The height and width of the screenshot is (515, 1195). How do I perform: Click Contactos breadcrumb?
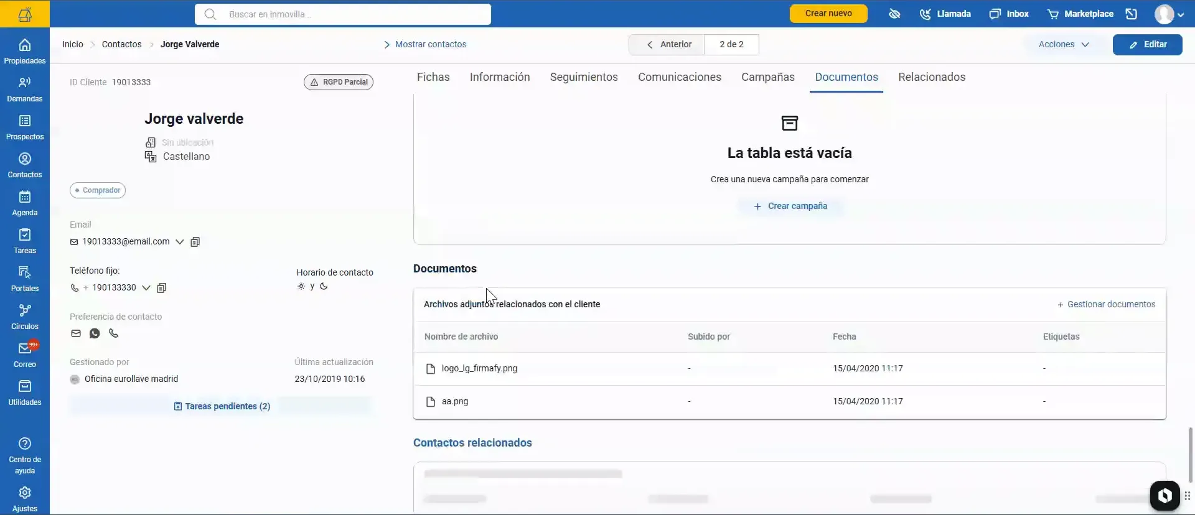click(x=122, y=44)
